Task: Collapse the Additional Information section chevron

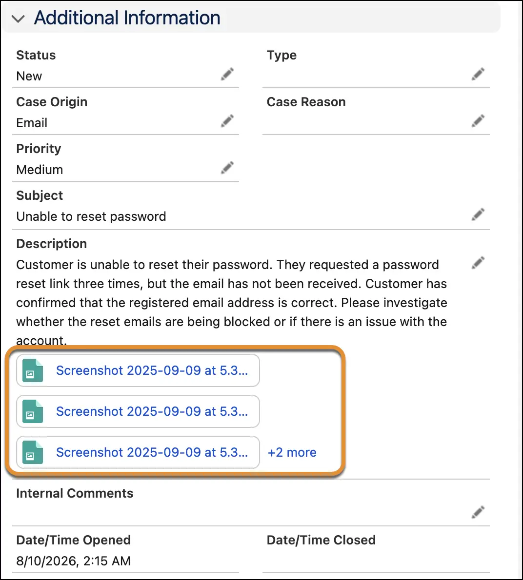Action: 18,19
